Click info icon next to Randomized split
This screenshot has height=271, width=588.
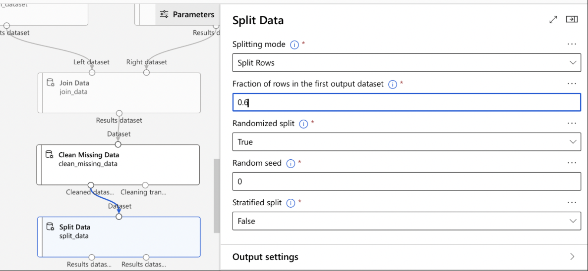(303, 124)
